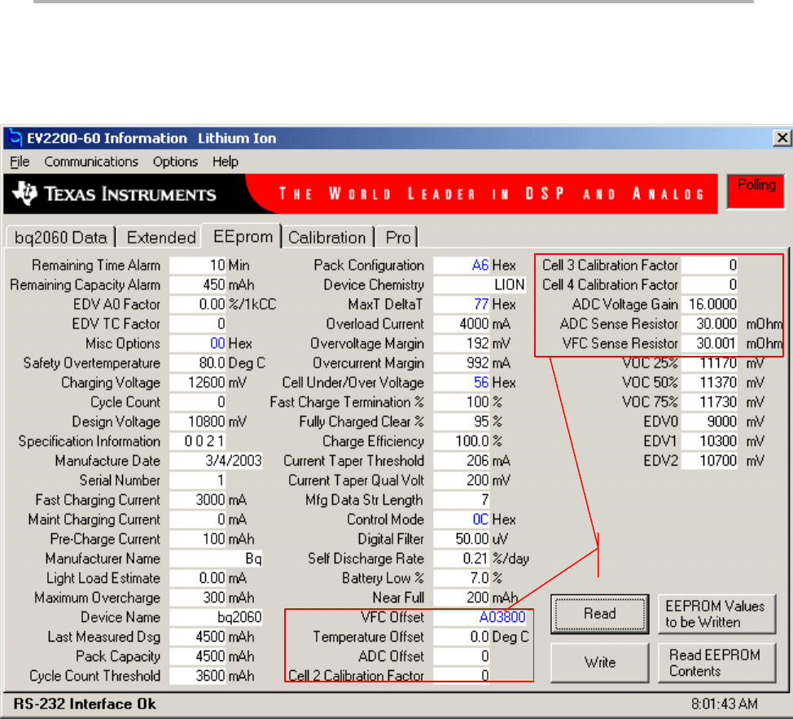This screenshot has width=793, height=719.
Task: Open the Help menu
Action: pyautogui.click(x=226, y=161)
